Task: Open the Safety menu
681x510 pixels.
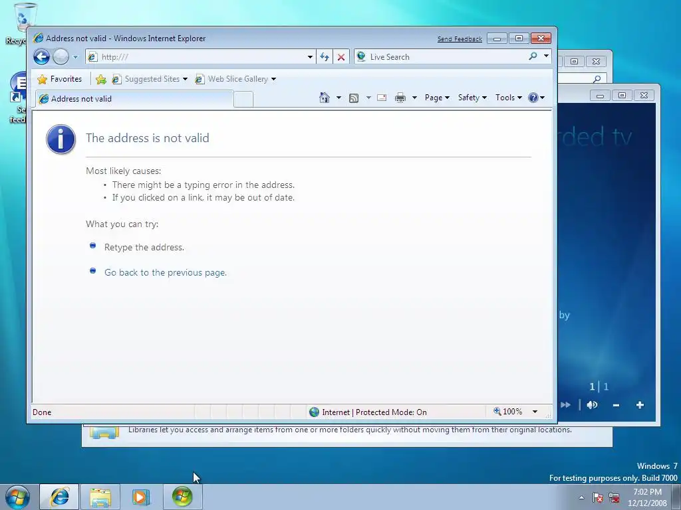Action: [x=472, y=98]
